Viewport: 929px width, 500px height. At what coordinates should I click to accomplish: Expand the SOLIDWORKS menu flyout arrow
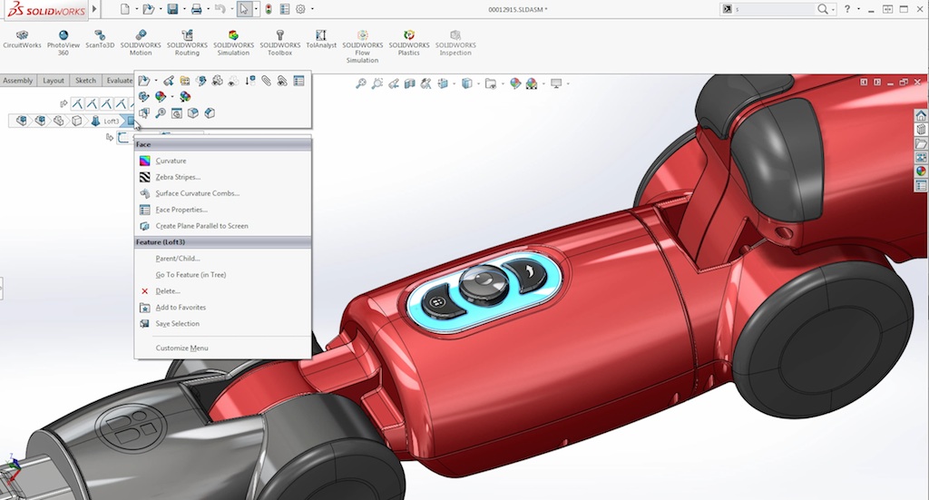(x=95, y=9)
